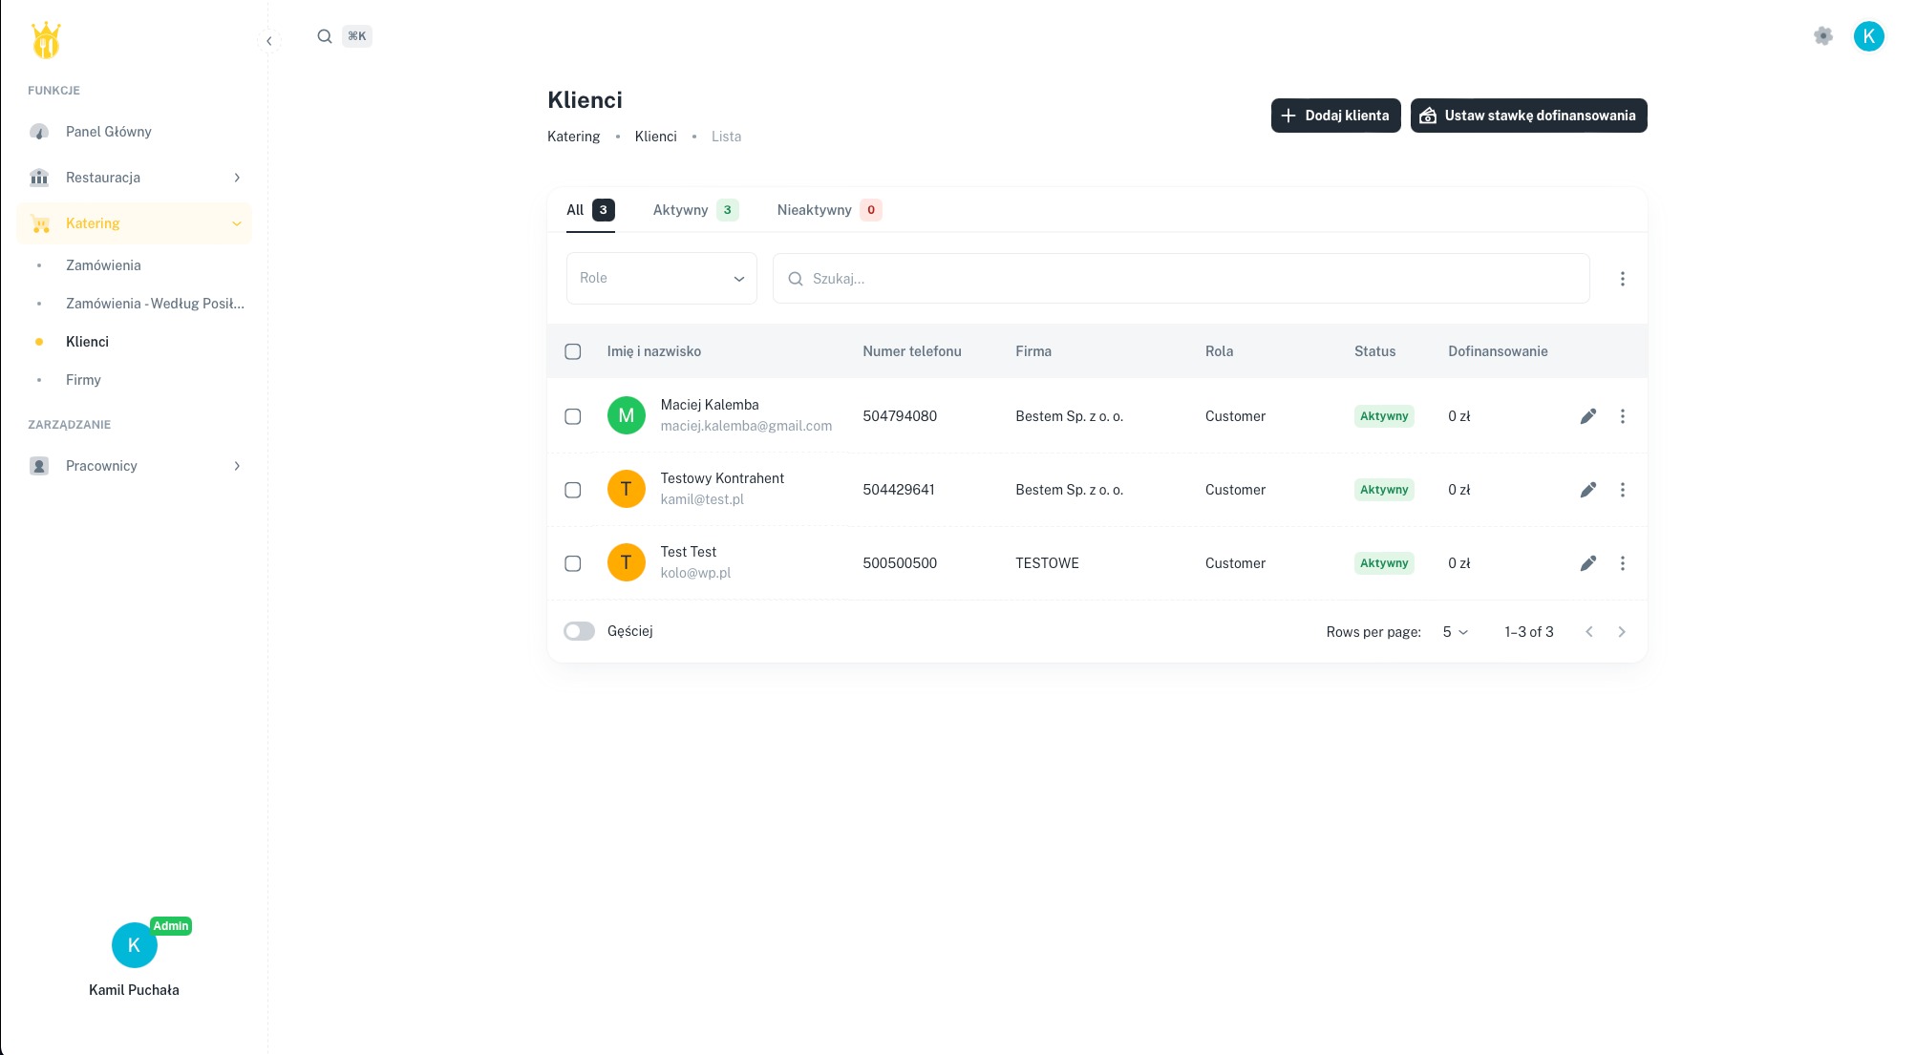The height and width of the screenshot is (1055, 1916).
Task: Click Ustaw stawkę dofinansowania button
Action: pos(1528,116)
